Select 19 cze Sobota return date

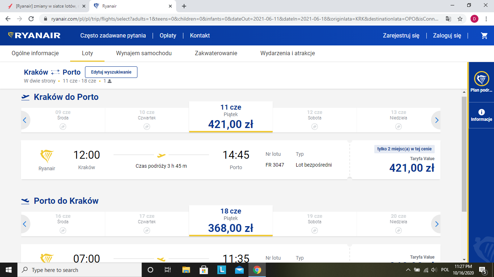pos(315,224)
